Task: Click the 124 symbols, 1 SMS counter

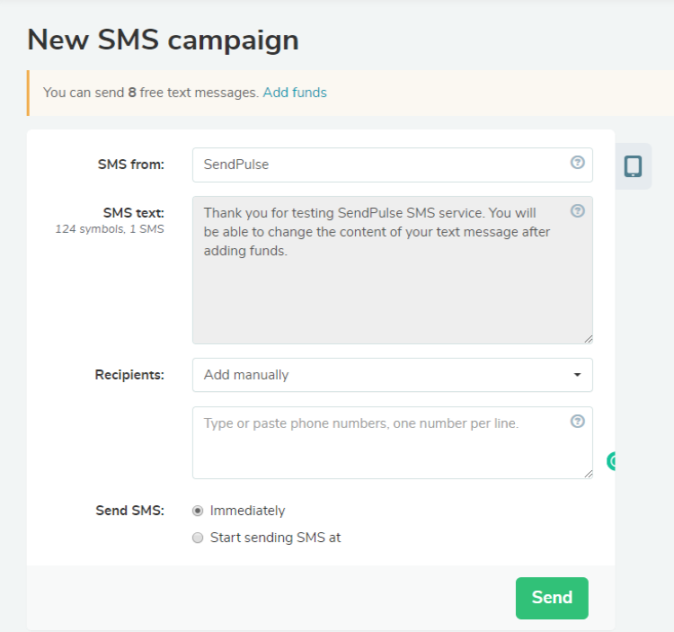Action: pyautogui.click(x=110, y=229)
